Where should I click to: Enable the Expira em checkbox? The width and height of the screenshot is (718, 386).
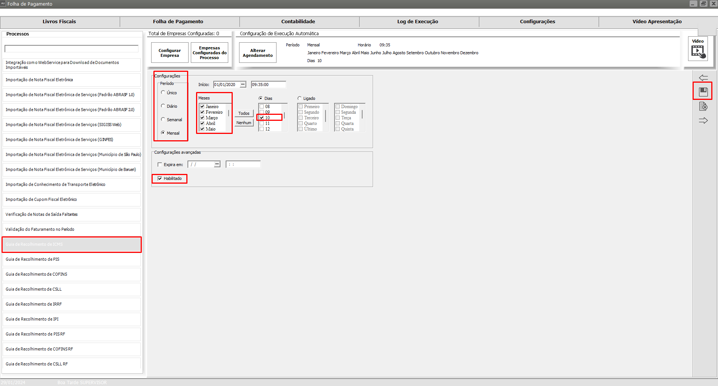click(160, 165)
